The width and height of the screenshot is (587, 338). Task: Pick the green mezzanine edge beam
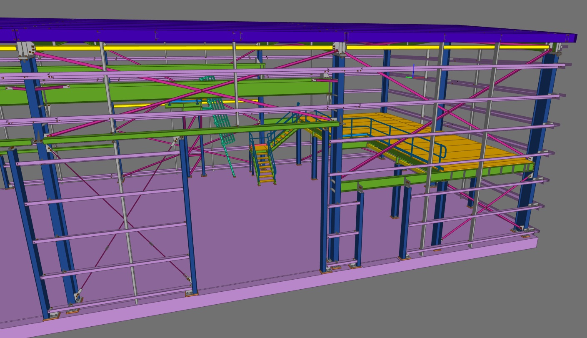(x=437, y=175)
